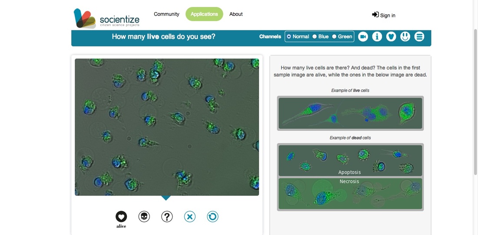Click the Necrosis dead cells example

pos(350,194)
